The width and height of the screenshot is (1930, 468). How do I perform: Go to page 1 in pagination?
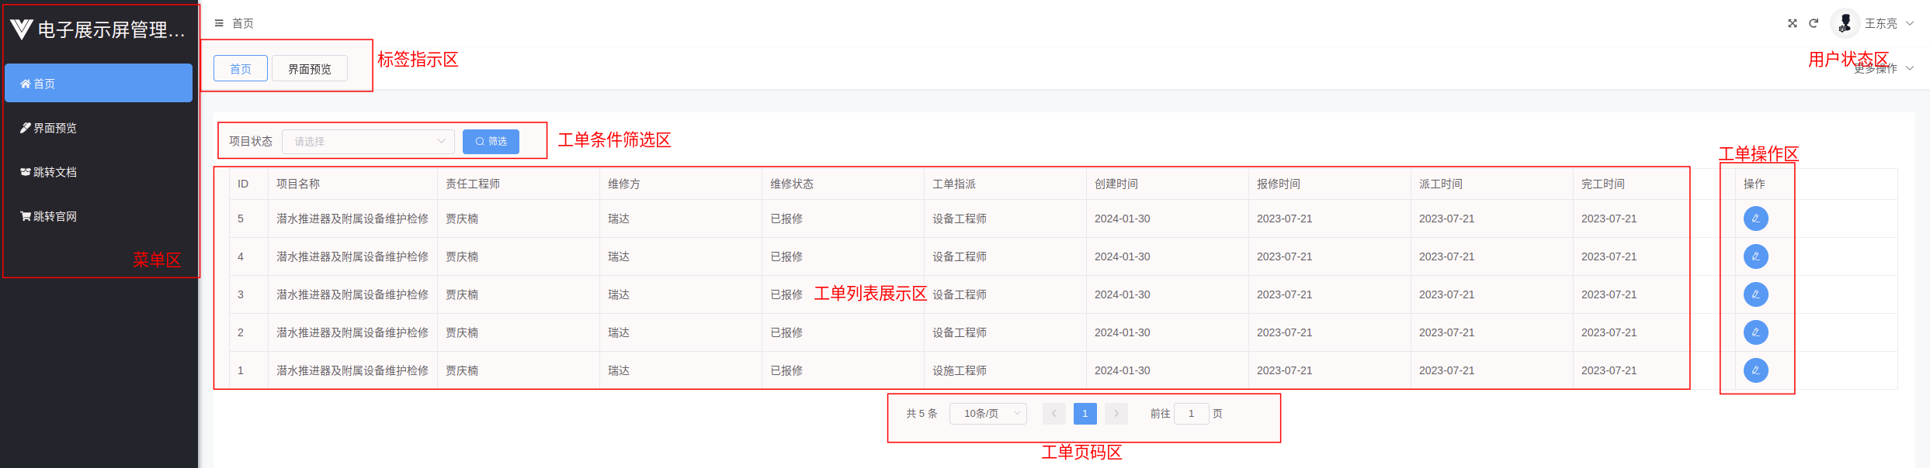1085,414
